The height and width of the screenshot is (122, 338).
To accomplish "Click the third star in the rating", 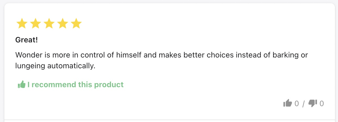I will [x=49, y=23].
